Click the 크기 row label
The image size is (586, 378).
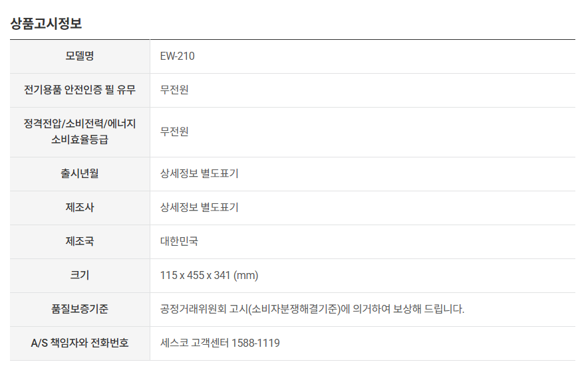click(x=80, y=275)
